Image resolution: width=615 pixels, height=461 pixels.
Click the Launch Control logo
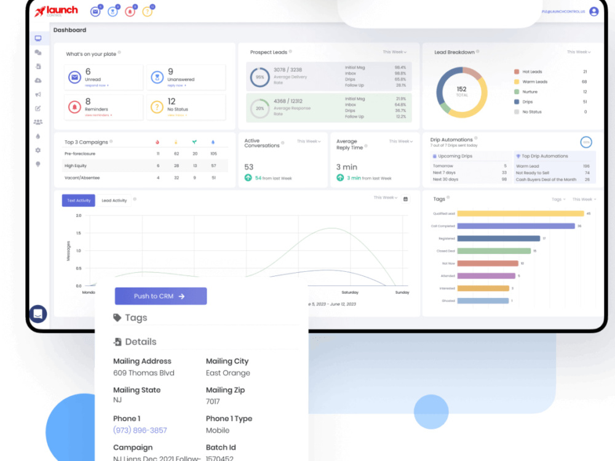point(57,11)
